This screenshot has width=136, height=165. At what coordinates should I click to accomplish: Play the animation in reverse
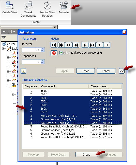(99, 45)
